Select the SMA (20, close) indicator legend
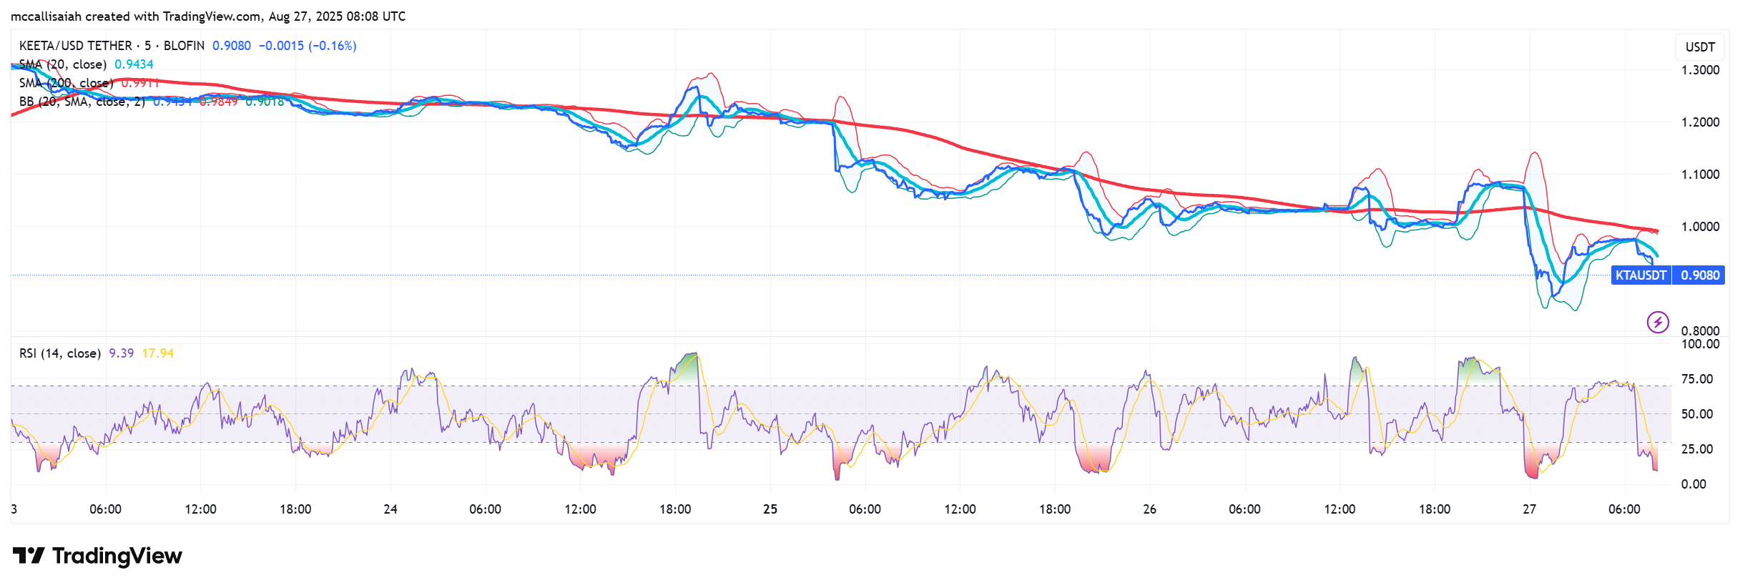 coord(63,64)
